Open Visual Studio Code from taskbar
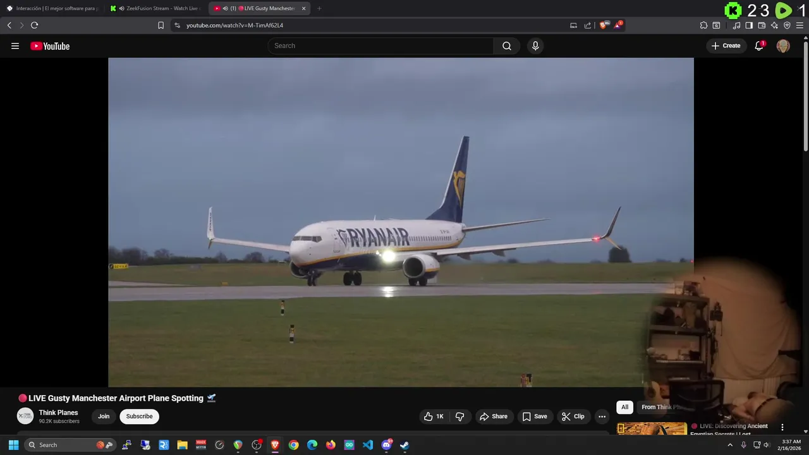Viewport: 809px width, 455px height. tap(368, 445)
